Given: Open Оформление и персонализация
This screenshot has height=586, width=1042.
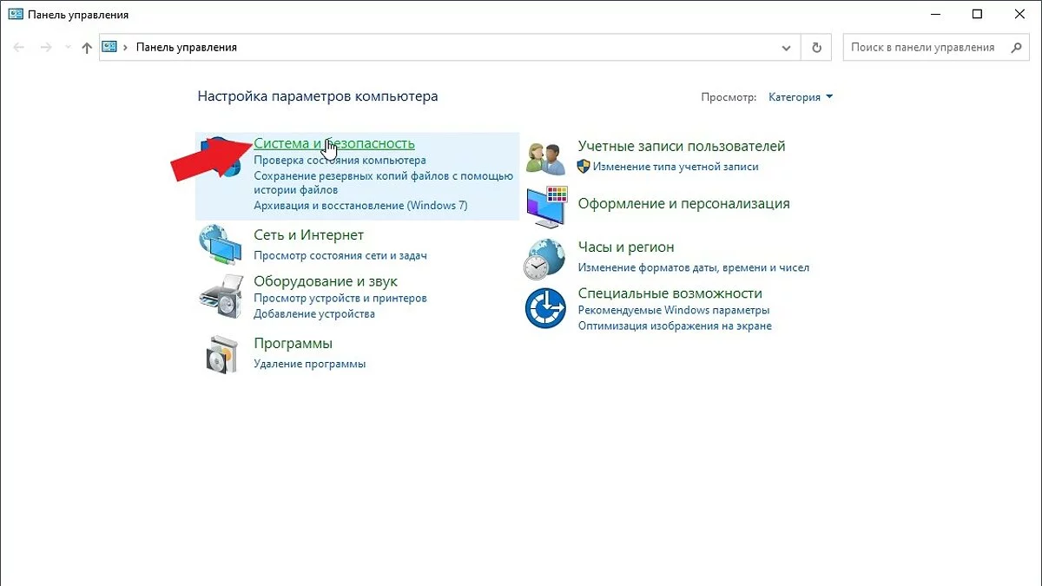Looking at the screenshot, I should tap(684, 204).
